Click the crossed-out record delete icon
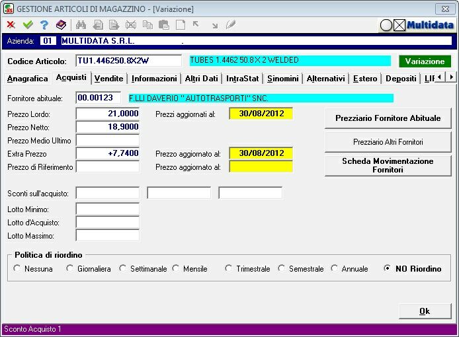This screenshot has width=459, height=337. click(131, 25)
